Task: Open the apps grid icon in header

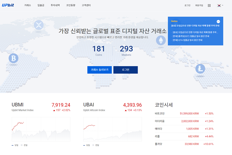Action: (x=209, y=5)
